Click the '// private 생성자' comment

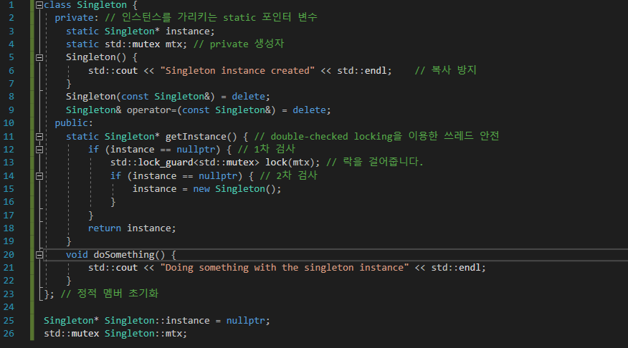[239, 44]
